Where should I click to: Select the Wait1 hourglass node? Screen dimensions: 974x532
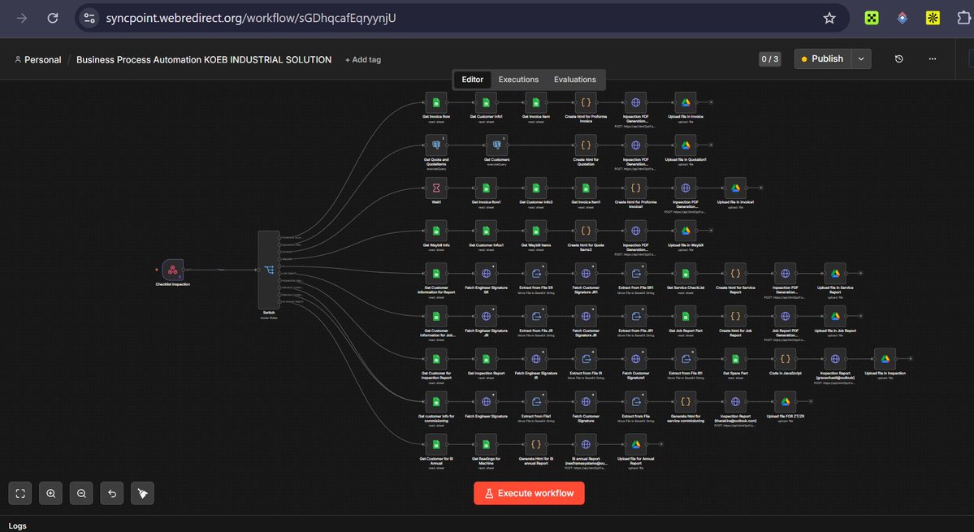[x=436, y=188]
